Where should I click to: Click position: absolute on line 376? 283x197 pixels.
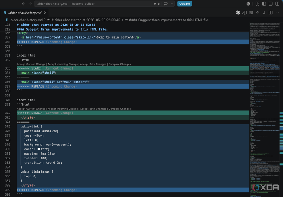point(41,131)
